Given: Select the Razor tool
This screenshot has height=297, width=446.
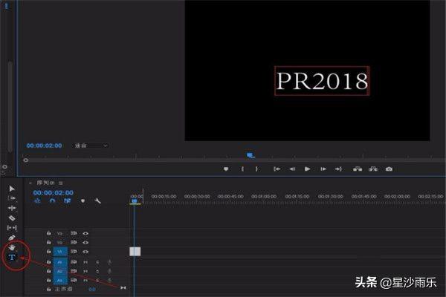Looking at the screenshot, I should pos(12,218).
